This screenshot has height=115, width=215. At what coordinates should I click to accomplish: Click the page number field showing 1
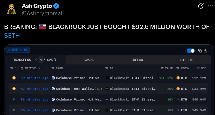point(41,60)
